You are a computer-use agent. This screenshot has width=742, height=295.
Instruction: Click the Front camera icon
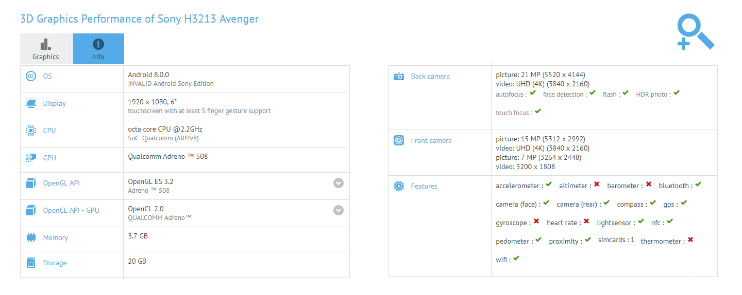[399, 140]
